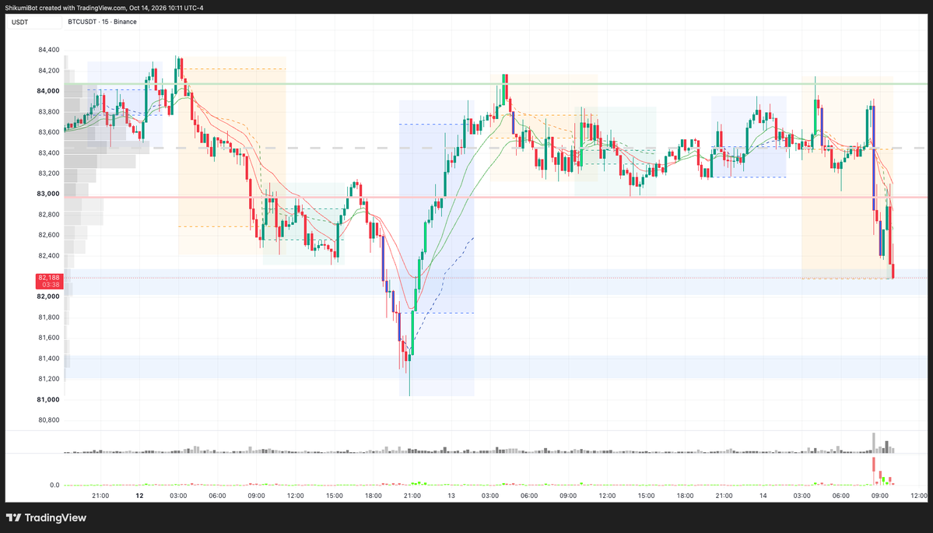Click the tallest gray volume bar near 09:00 on 14
The image size is (933, 533).
coord(874,444)
